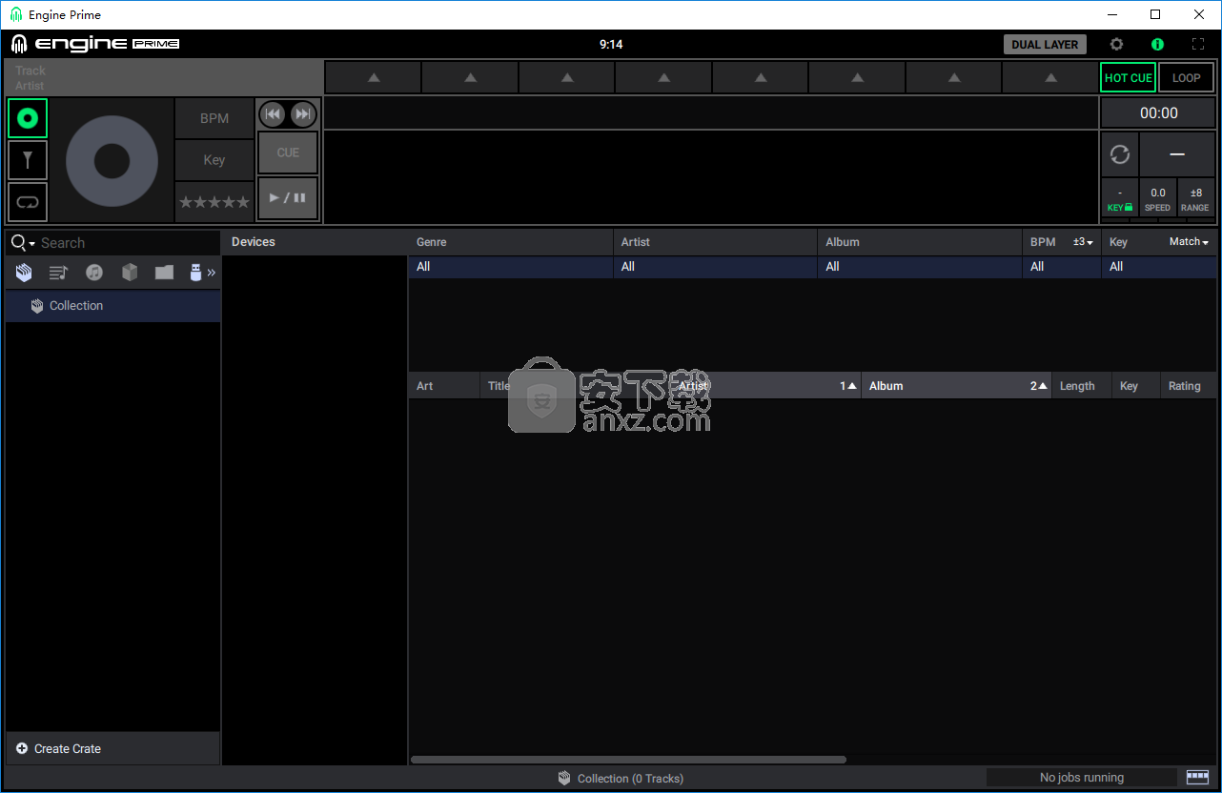Image resolution: width=1222 pixels, height=793 pixels.
Task: Sort by Art column header
Action: 444,386
